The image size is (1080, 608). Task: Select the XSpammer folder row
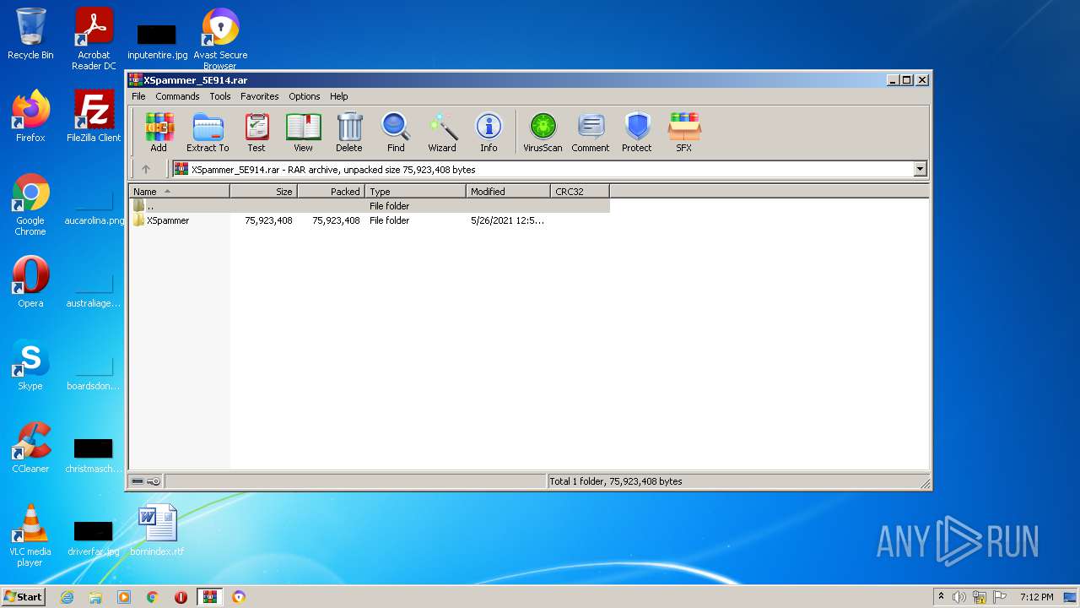coord(370,220)
